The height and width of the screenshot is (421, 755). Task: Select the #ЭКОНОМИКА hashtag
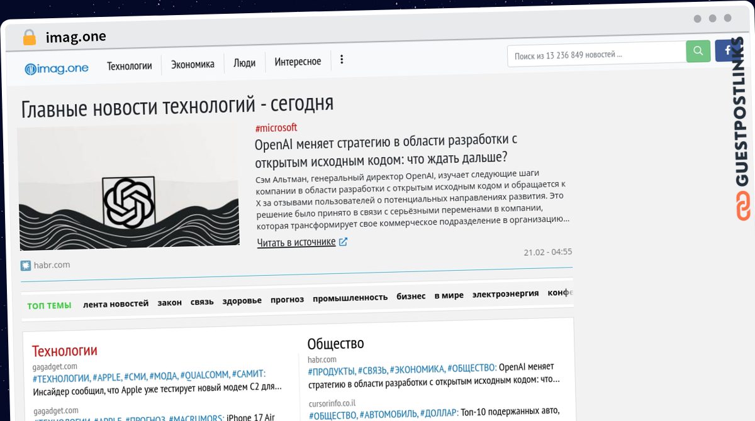[418, 369]
